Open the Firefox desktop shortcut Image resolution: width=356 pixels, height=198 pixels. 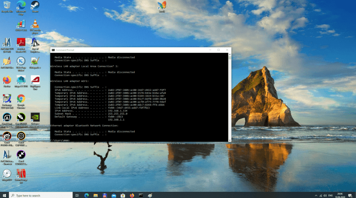[x=7, y=81]
